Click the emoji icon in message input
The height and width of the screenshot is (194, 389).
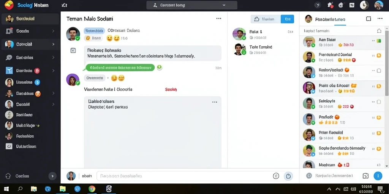(276, 176)
